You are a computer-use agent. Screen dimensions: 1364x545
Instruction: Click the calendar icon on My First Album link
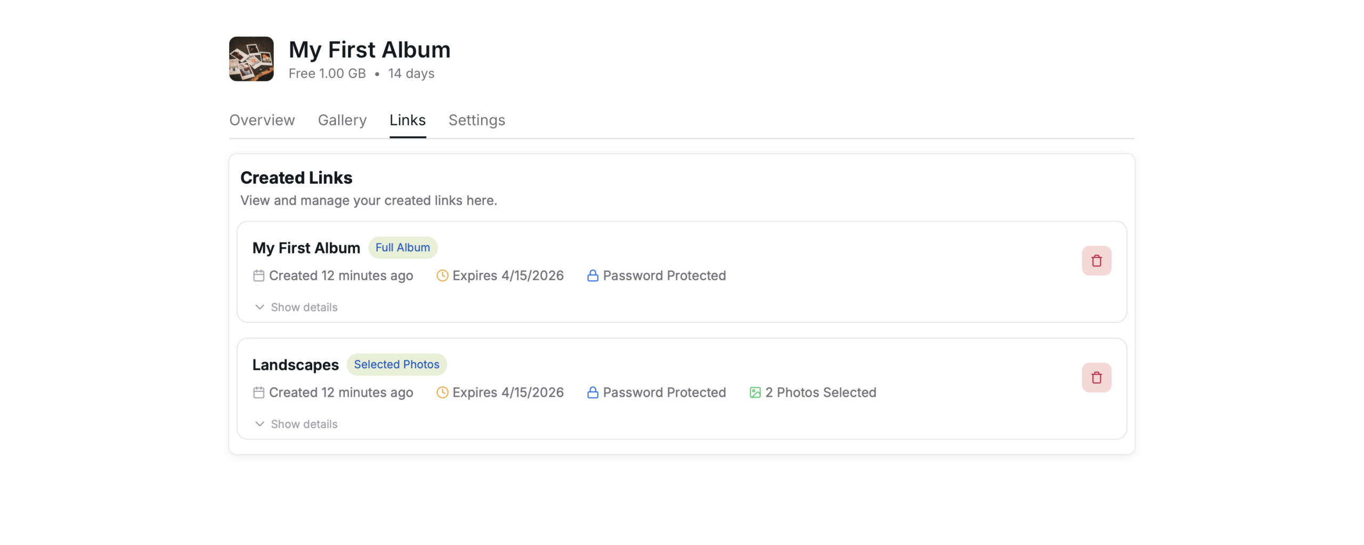[x=258, y=275]
